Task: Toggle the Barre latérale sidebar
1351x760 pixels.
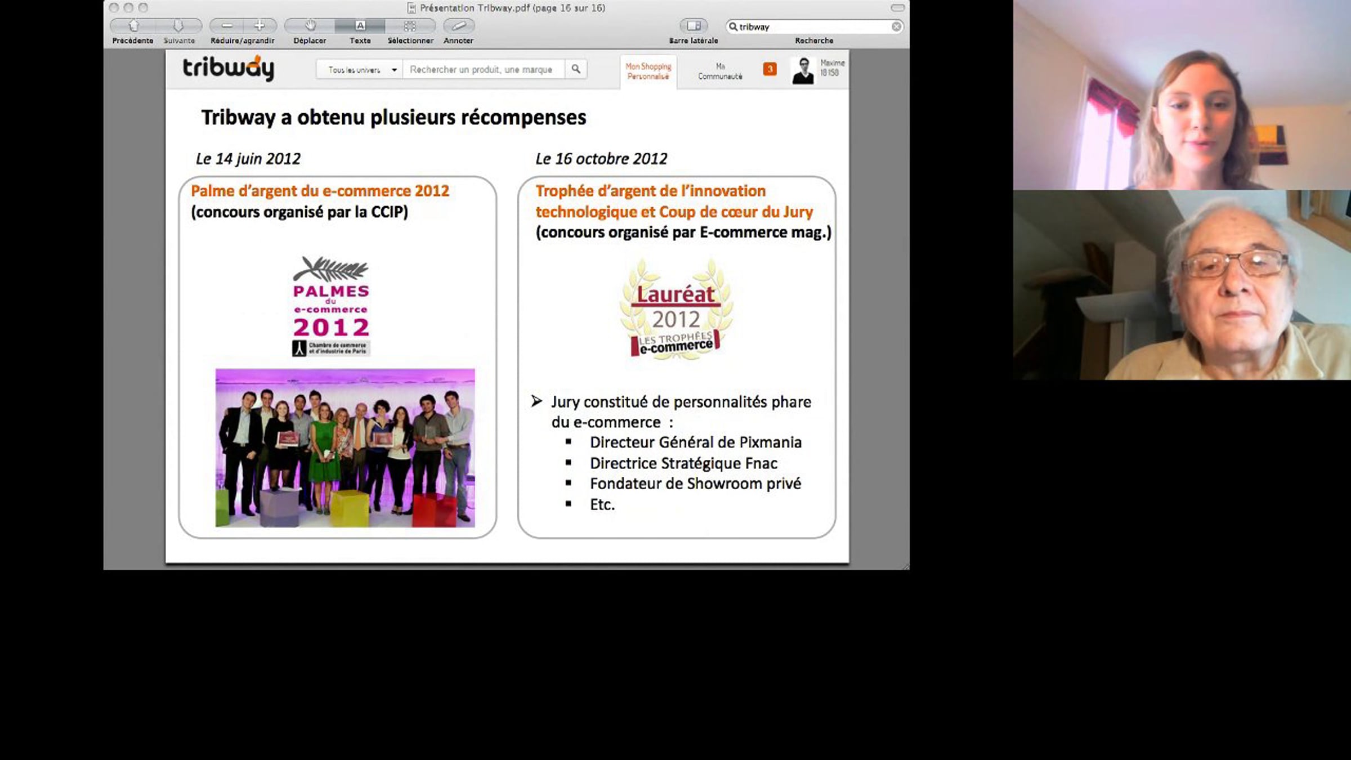Action: pyautogui.click(x=694, y=26)
